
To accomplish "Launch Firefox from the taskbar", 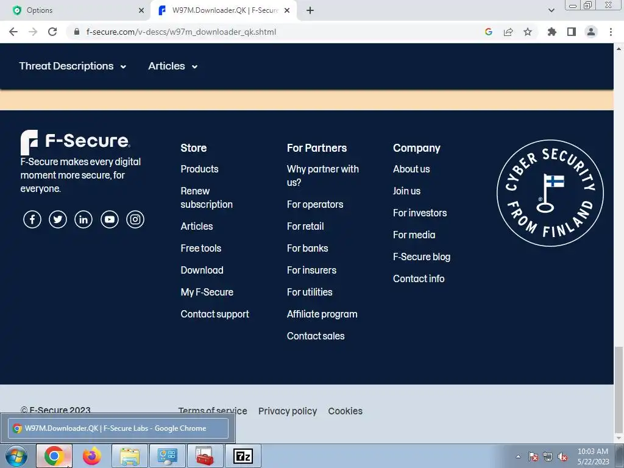I will [92, 456].
